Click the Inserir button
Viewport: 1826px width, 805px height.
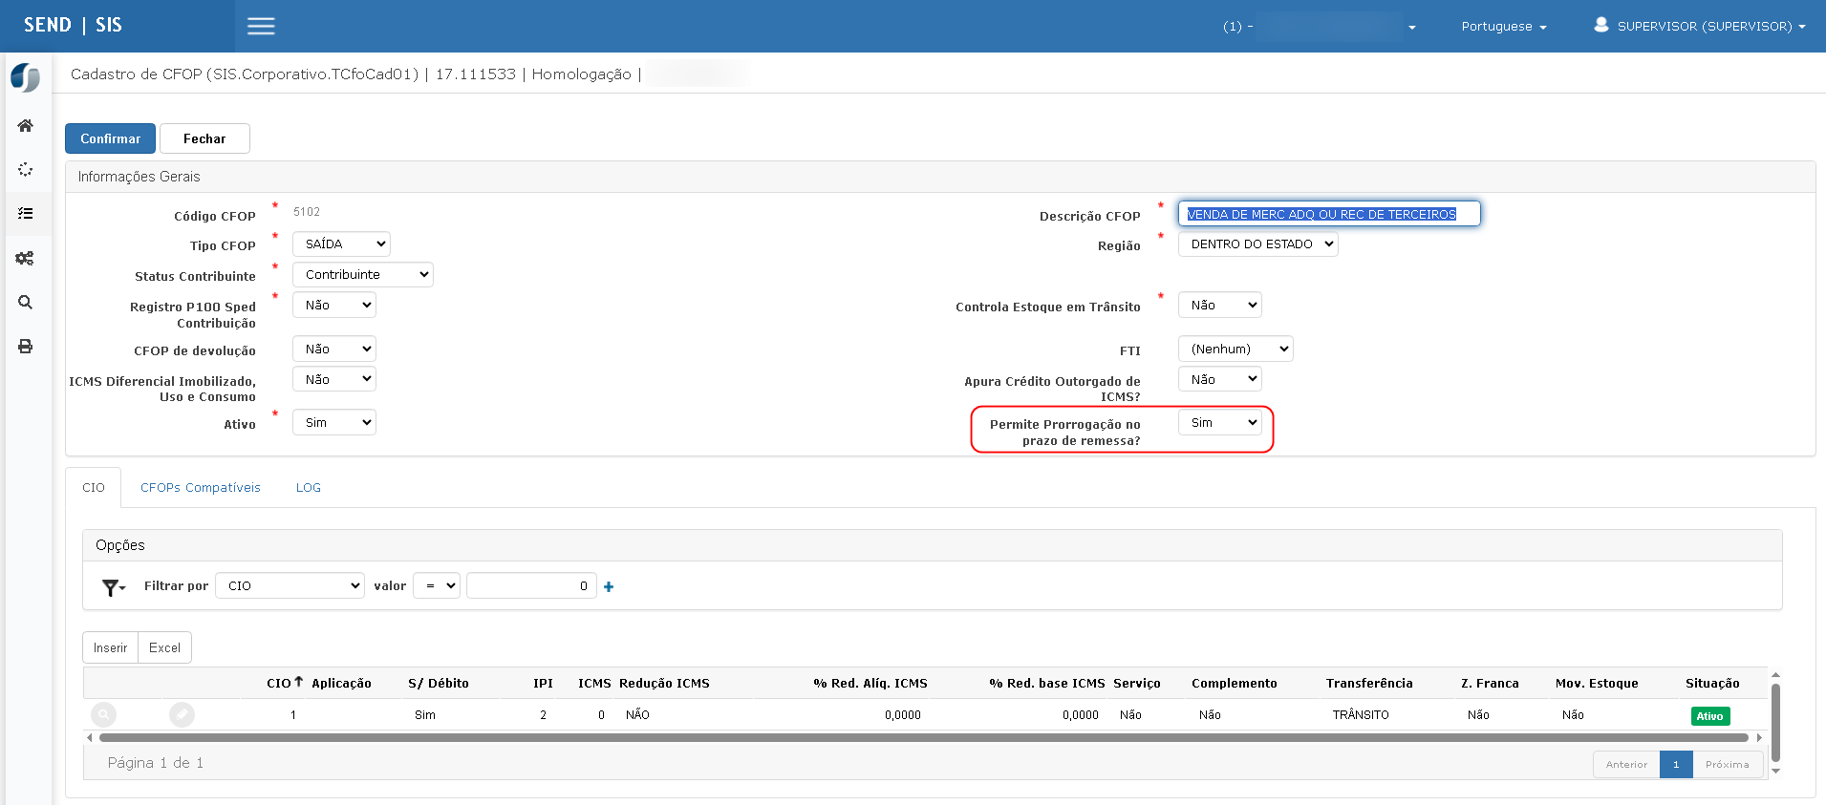pyautogui.click(x=110, y=647)
